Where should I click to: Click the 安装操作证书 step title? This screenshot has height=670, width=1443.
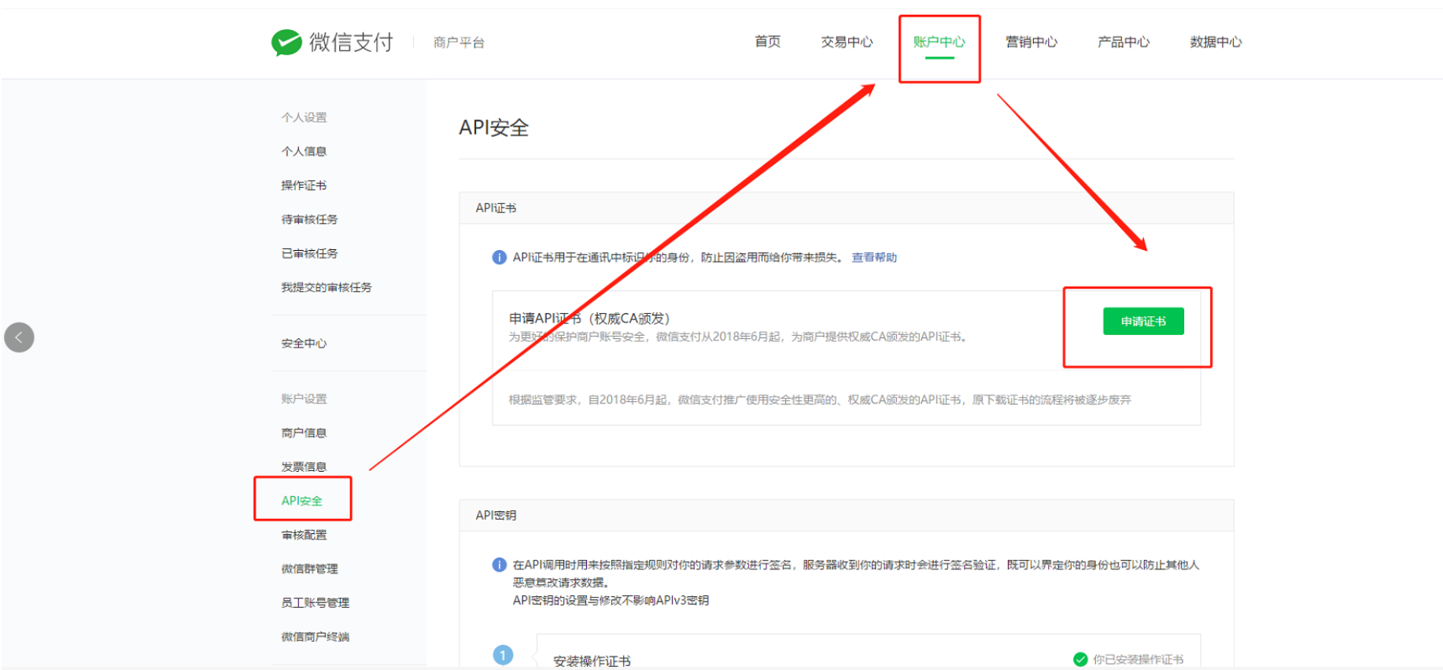[592, 661]
